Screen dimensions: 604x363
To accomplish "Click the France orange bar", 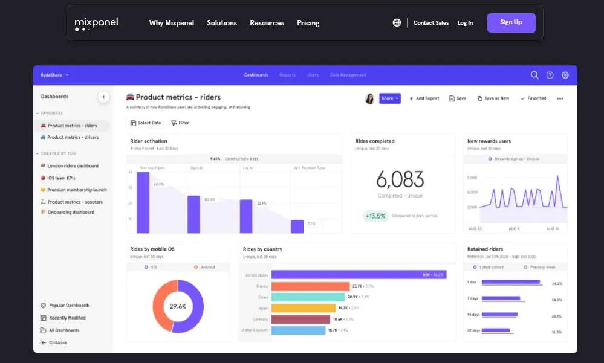I will coord(311,286).
